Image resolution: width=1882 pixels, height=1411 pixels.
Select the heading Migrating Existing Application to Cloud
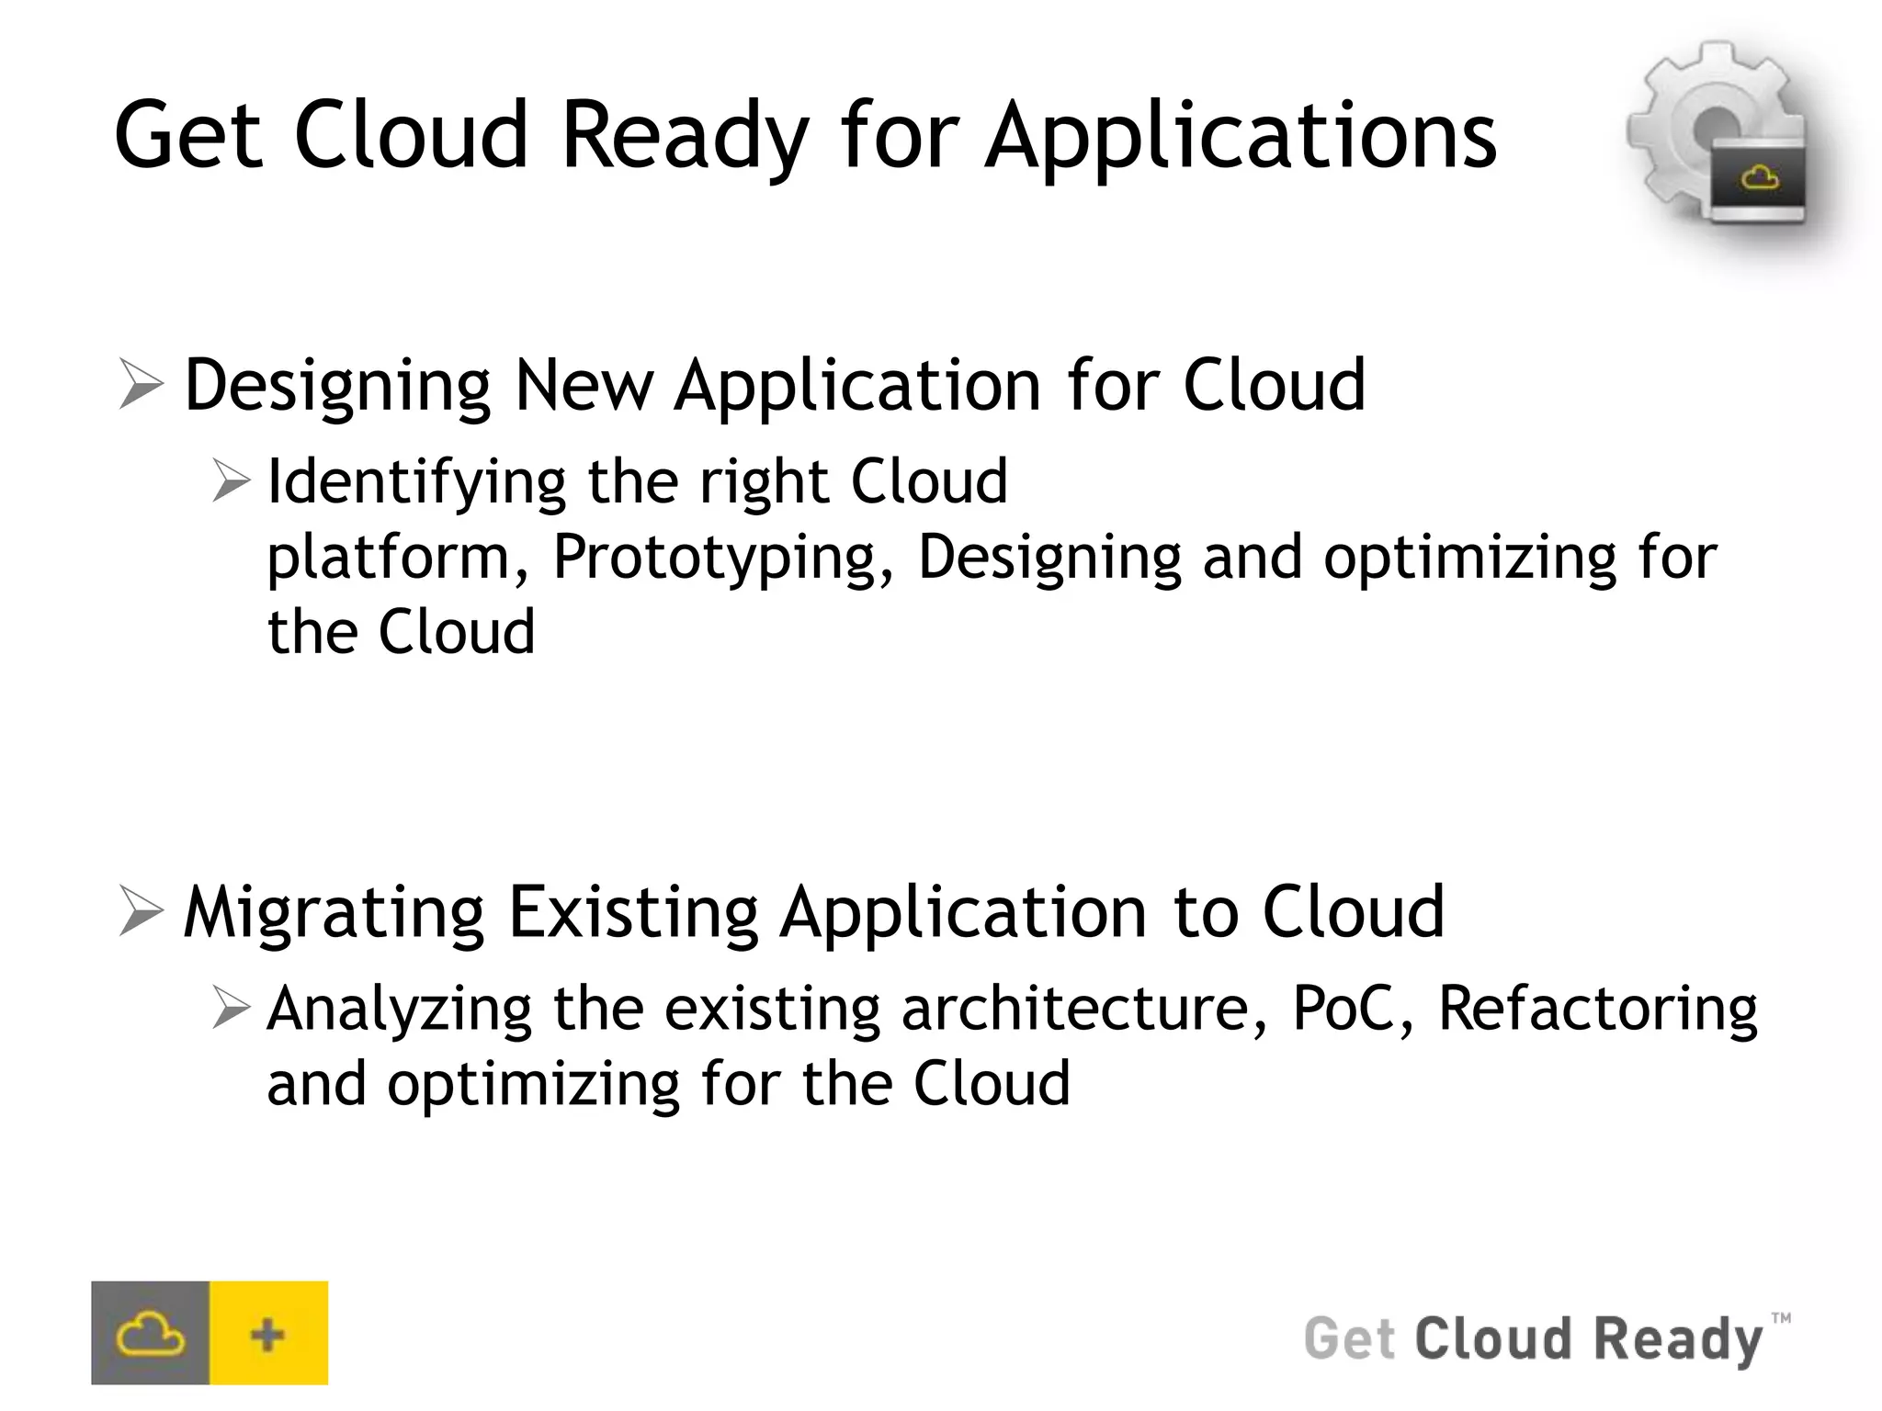pos(814,913)
